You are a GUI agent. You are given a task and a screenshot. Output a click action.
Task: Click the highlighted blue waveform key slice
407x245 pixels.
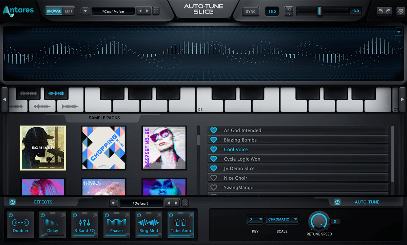[56, 93]
